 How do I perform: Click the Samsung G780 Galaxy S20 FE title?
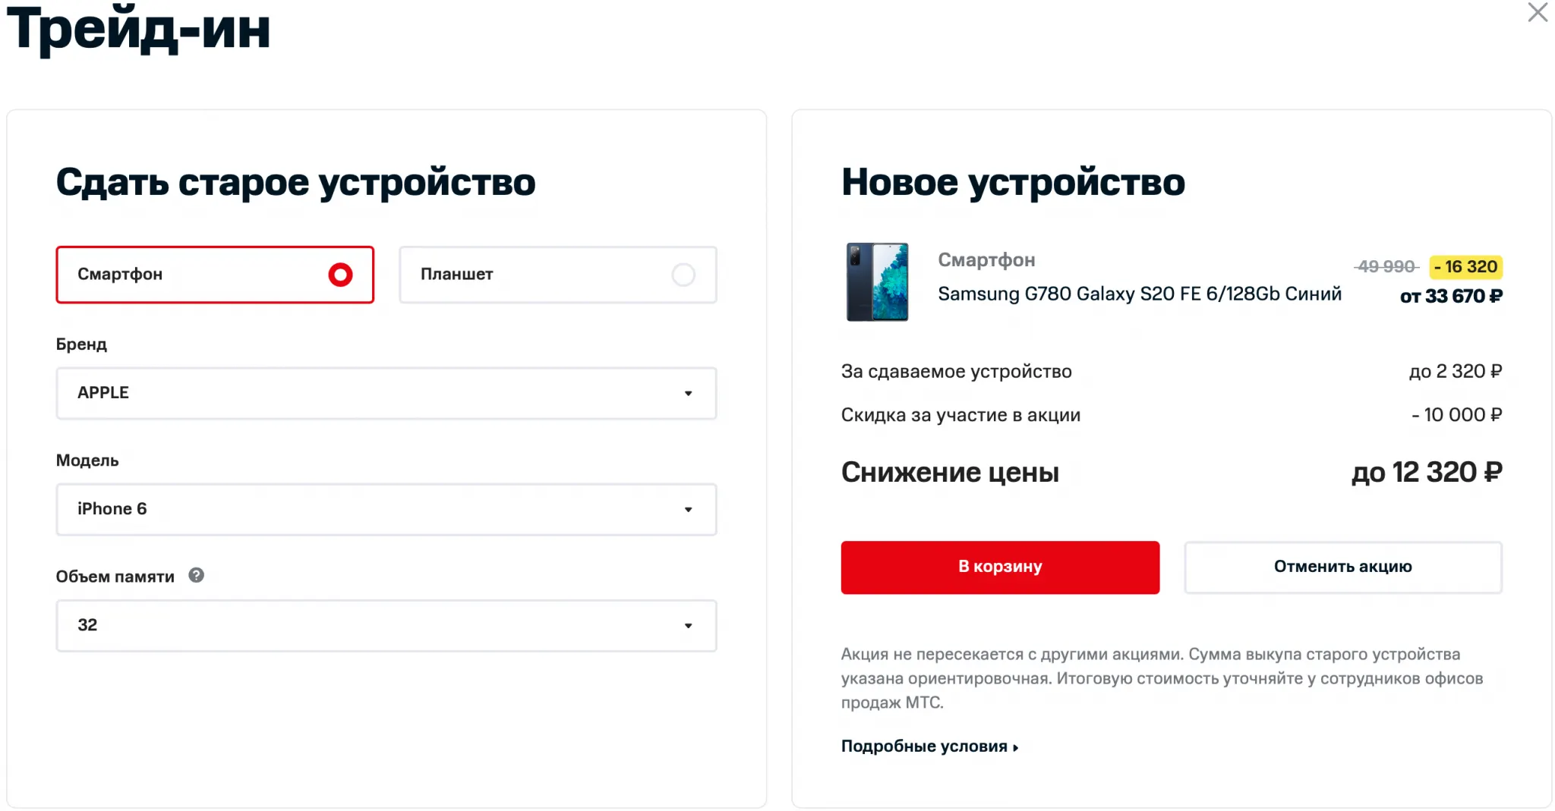[1139, 294]
